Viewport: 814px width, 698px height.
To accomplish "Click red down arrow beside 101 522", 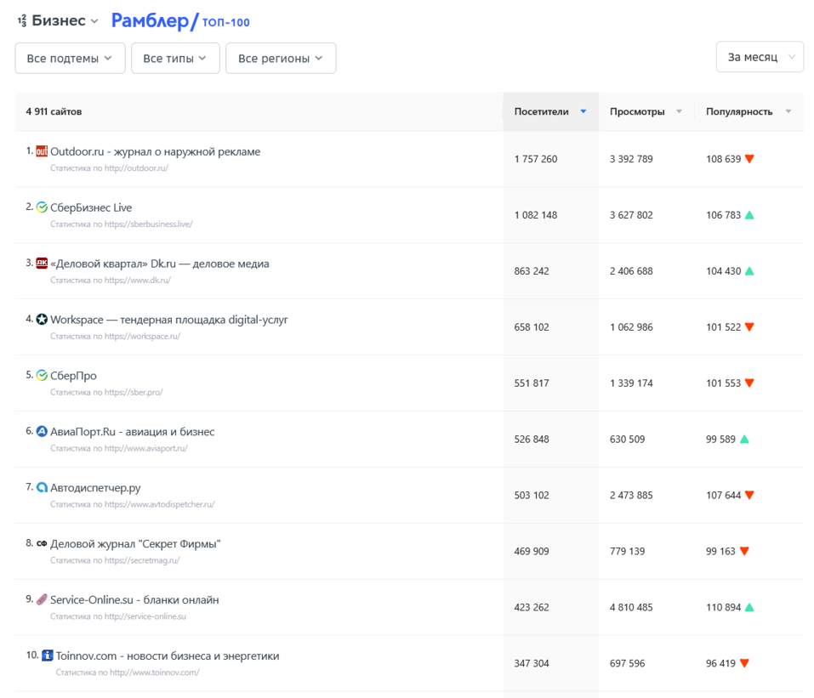I will pos(749,327).
